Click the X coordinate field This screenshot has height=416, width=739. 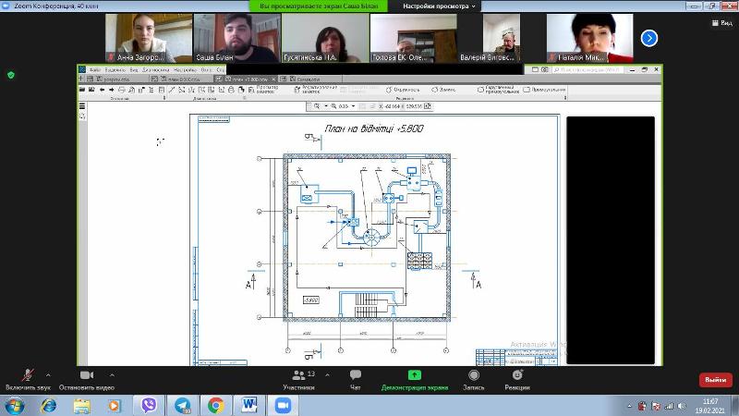[x=392, y=106]
